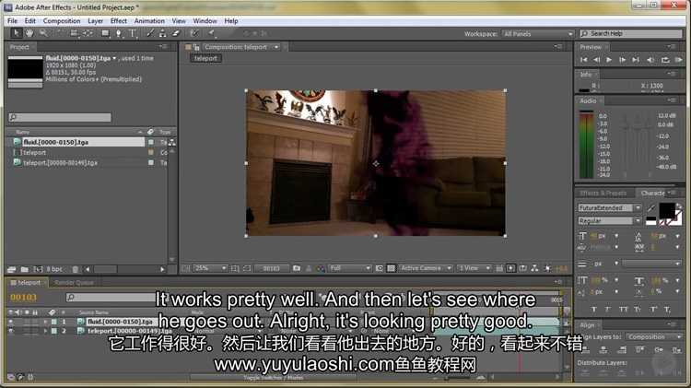Open the Full resolution dropdown
Viewport: 691px width, 388px height.
click(350, 268)
